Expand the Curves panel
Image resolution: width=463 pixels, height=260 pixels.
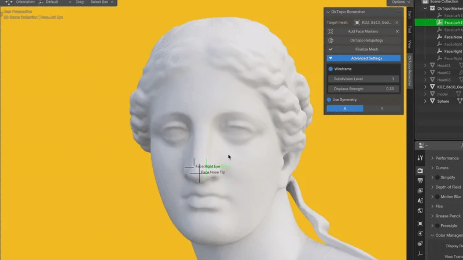coord(432,168)
